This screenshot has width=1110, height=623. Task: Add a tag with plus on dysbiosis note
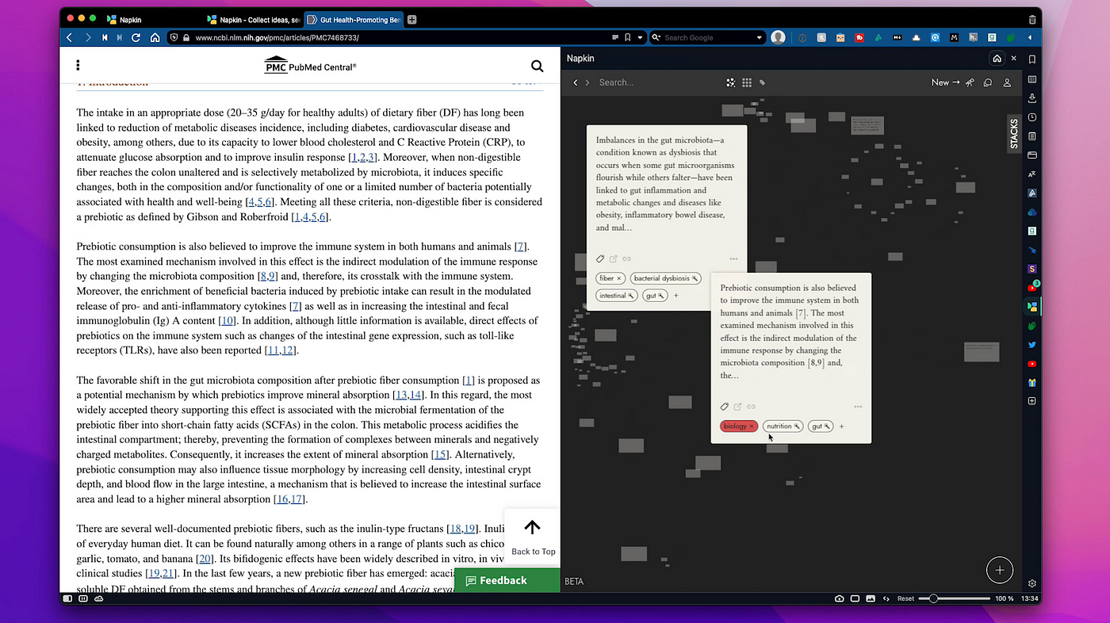(x=676, y=296)
